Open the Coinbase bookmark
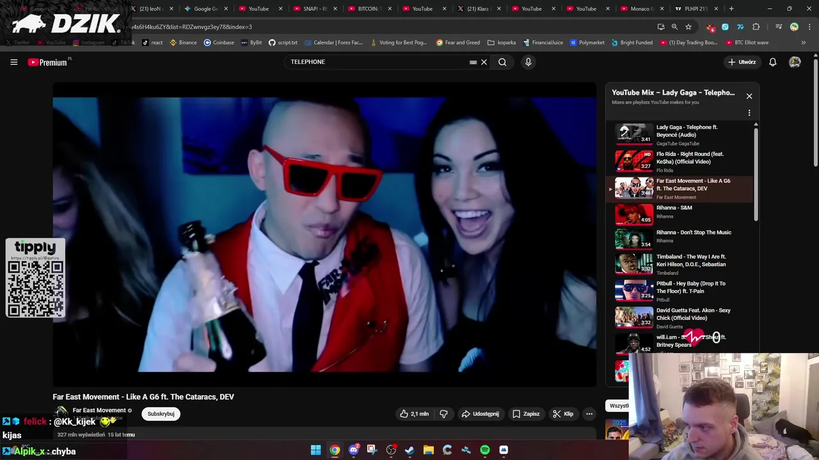Image resolution: width=819 pixels, height=460 pixels. click(x=219, y=42)
